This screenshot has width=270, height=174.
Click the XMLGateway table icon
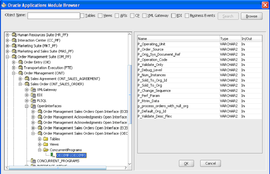[33, 90]
